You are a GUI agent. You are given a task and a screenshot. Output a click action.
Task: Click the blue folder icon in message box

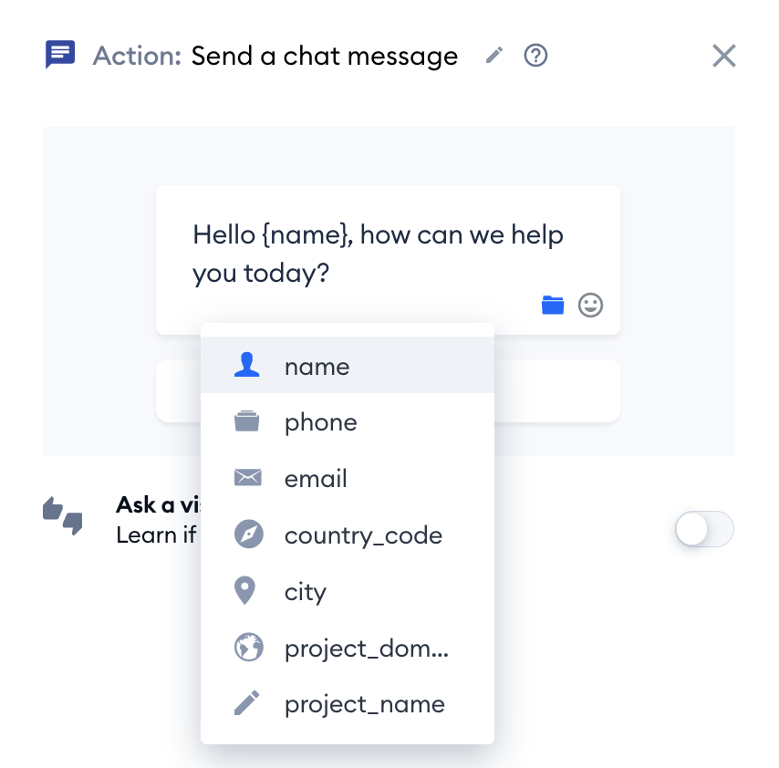pos(553,305)
